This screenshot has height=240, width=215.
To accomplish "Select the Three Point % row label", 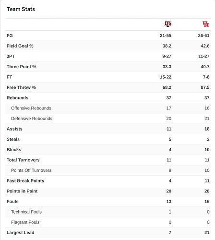I will pos(22,67).
